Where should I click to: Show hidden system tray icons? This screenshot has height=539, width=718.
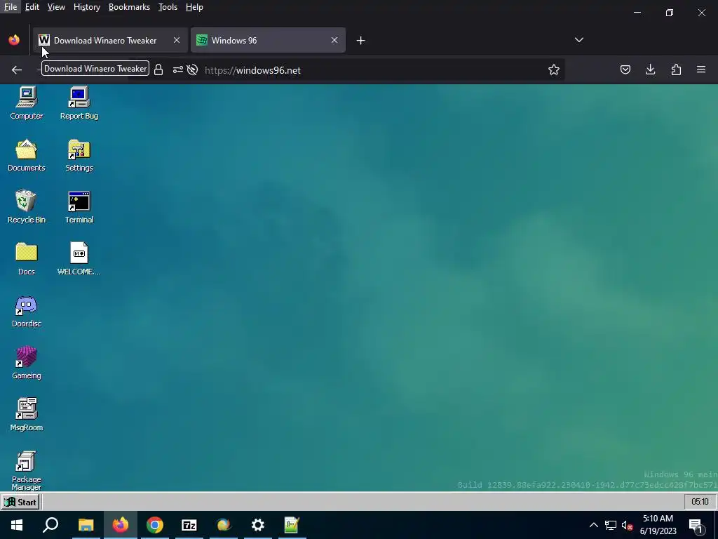point(593,525)
